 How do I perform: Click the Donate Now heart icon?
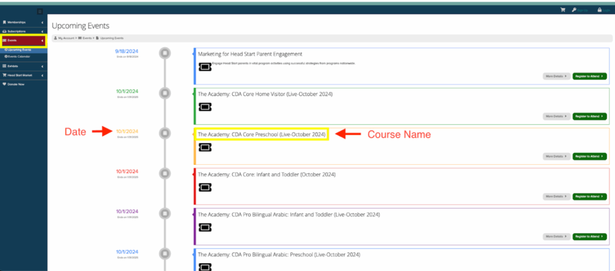(x=5, y=84)
